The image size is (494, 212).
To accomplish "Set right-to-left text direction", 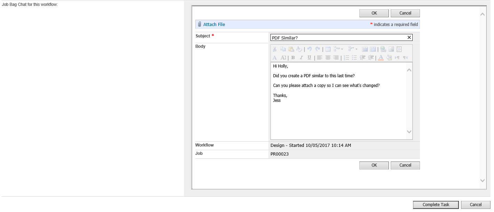I will coord(405,58).
